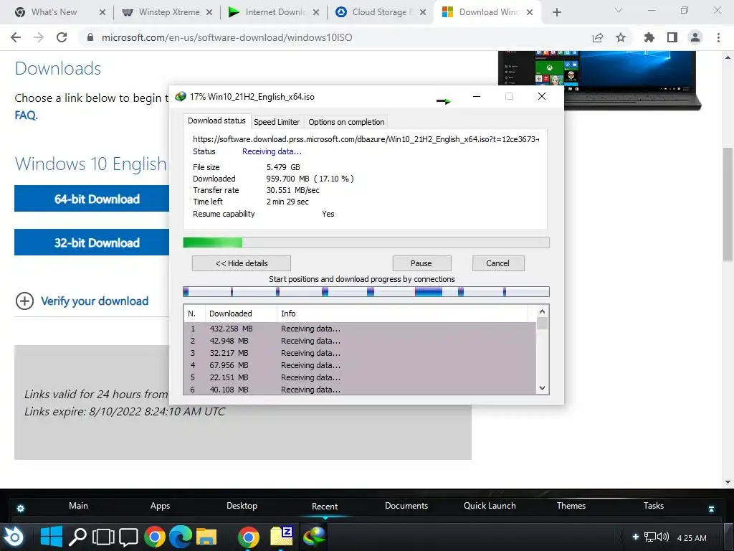Switch to the What's New tab
This screenshot has height=551, width=734.
[x=54, y=12]
